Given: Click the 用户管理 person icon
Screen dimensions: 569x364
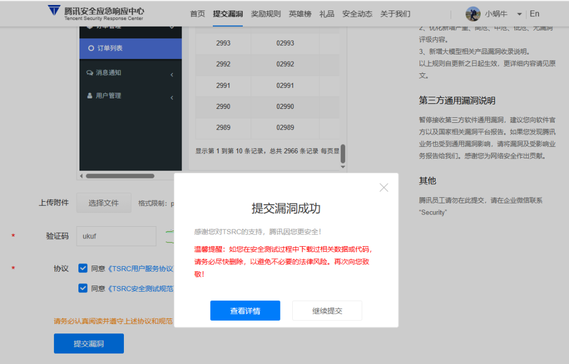Looking at the screenshot, I should click(x=90, y=96).
